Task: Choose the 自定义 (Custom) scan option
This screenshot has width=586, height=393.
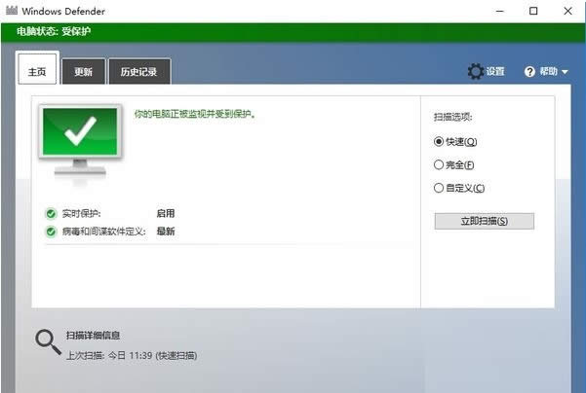Action: 439,188
